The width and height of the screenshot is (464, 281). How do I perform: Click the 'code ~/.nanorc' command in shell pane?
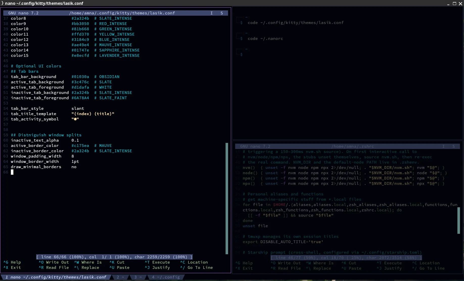tap(265, 38)
